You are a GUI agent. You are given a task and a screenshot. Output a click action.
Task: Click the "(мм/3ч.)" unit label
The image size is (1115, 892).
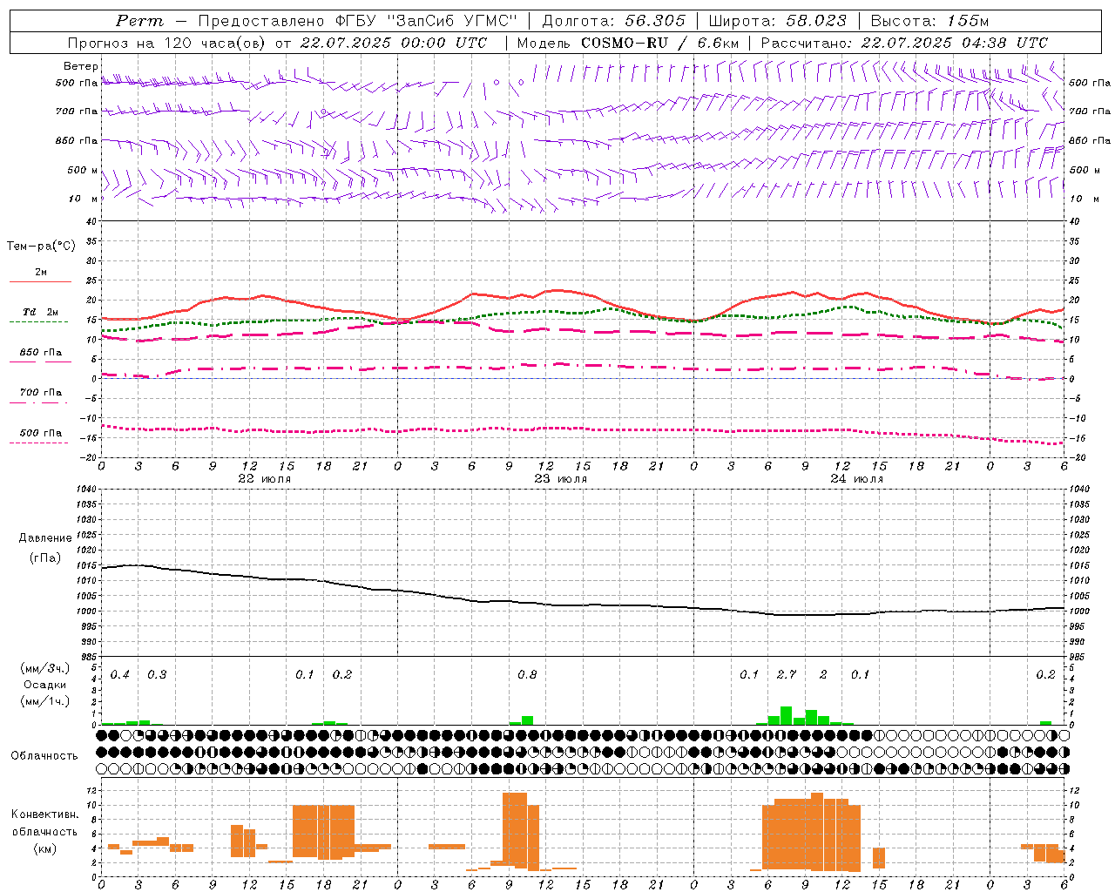[x=44, y=668]
